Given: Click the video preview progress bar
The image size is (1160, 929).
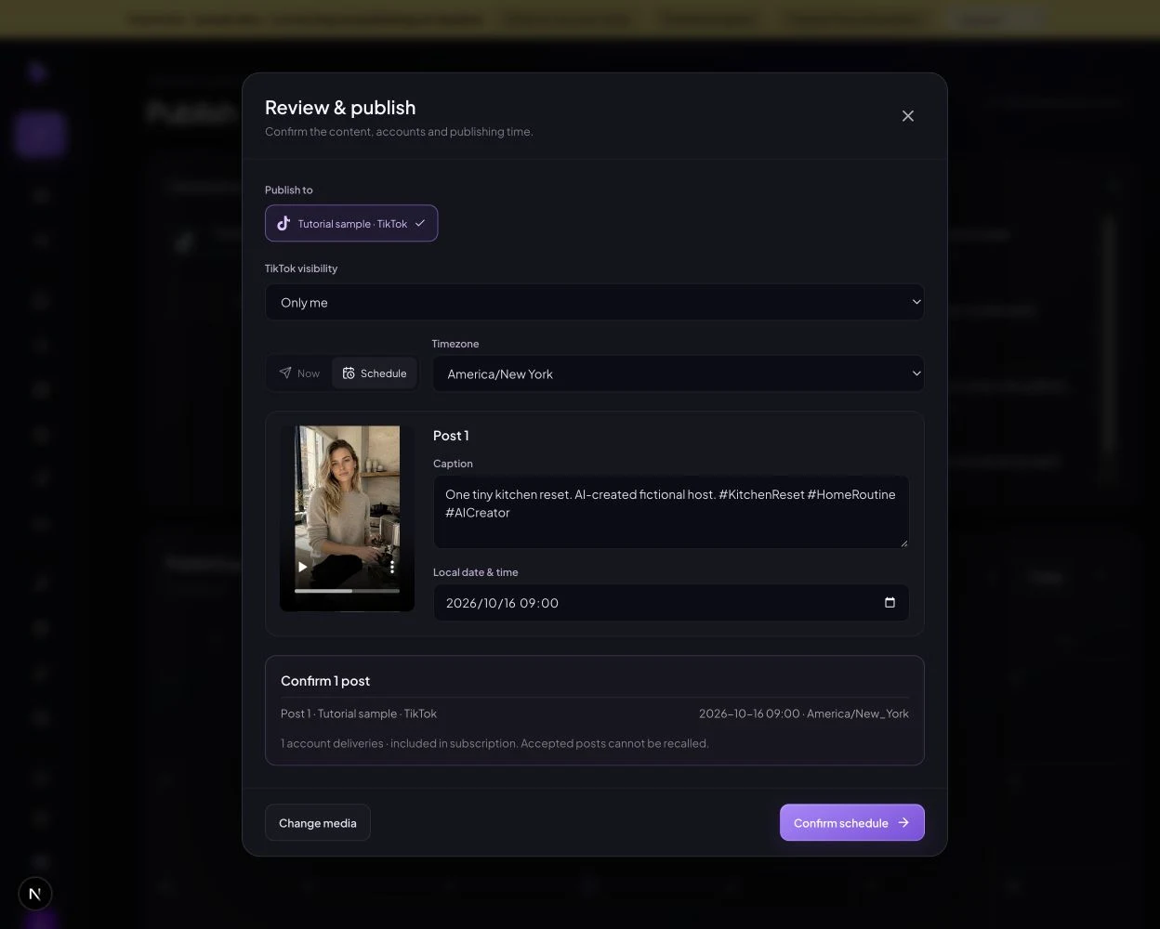Looking at the screenshot, I should pos(348,591).
